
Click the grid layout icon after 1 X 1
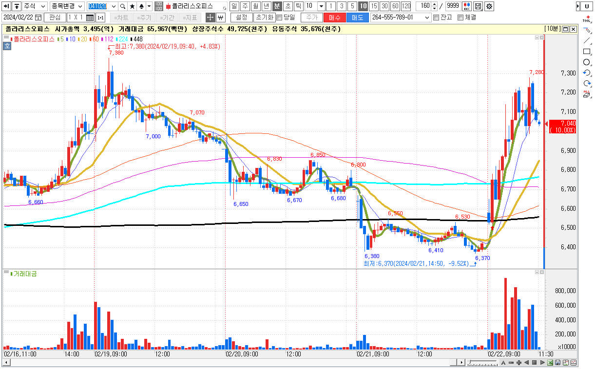[x=90, y=18]
